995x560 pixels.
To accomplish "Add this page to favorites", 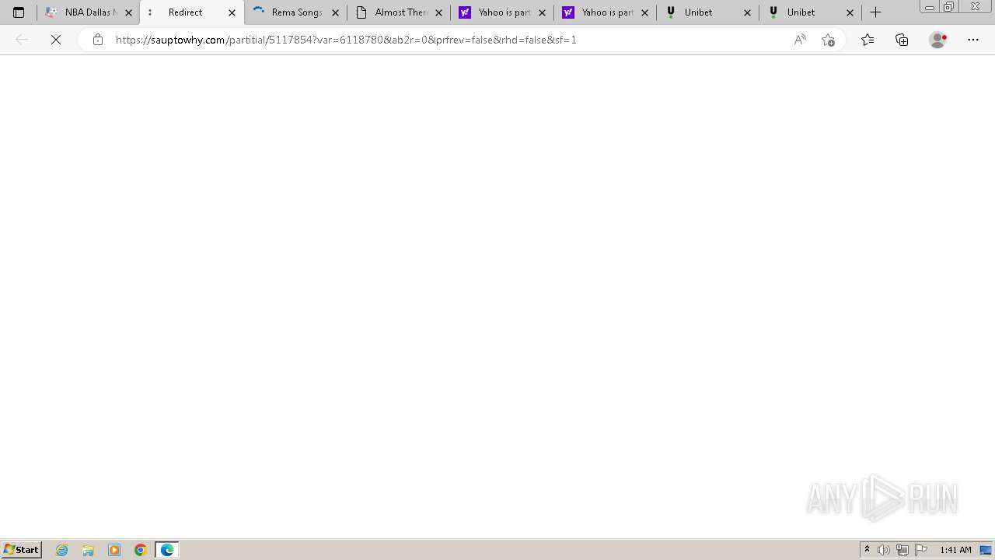I will (x=828, y=40).
